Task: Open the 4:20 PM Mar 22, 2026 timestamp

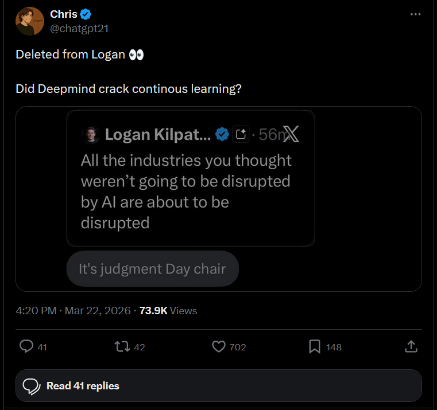Action: (74, 310)
